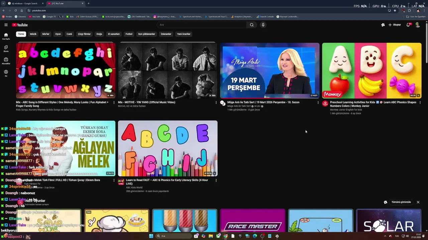Select the Futbol filter chip

[x=129, y=34]
